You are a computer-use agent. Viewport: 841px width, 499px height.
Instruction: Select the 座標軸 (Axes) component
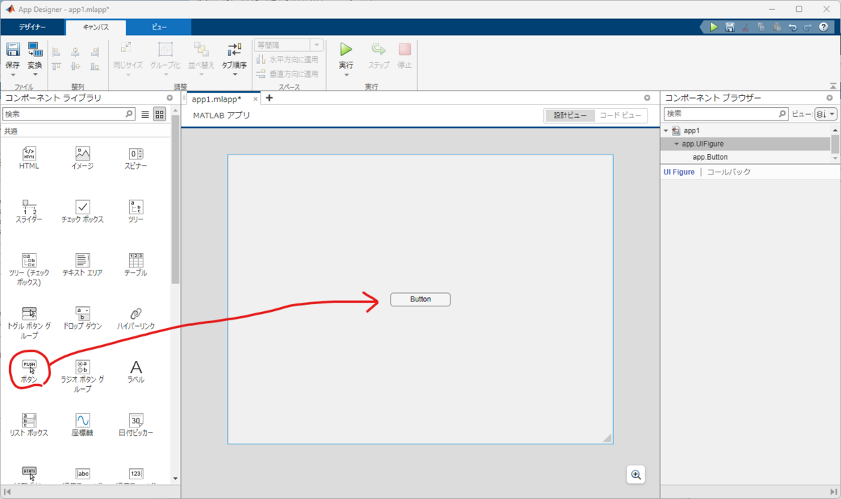coord(83,425)
